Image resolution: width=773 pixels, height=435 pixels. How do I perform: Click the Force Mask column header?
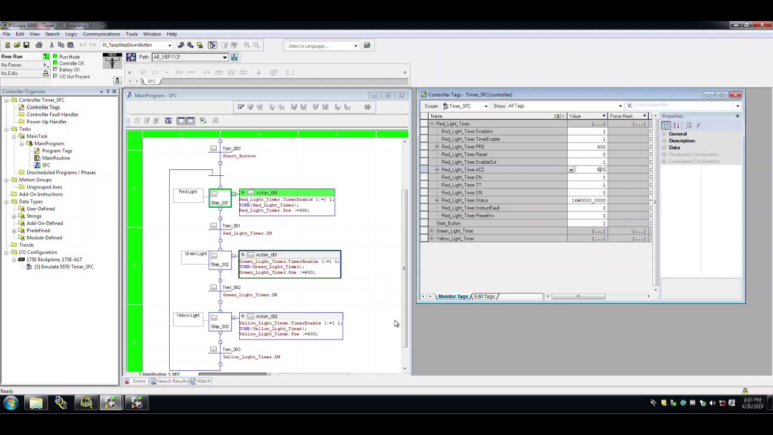click(x=628, y=116)
